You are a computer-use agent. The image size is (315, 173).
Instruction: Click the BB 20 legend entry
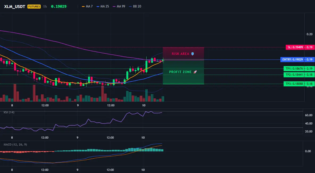point(135,6)
